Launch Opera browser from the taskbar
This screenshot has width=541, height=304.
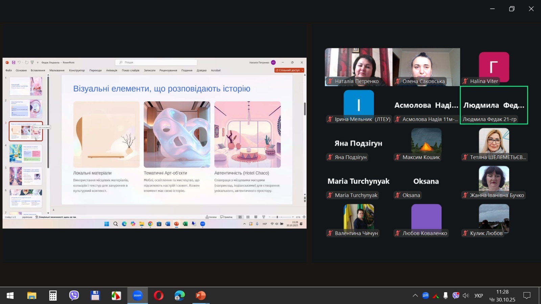pos(159,296)
